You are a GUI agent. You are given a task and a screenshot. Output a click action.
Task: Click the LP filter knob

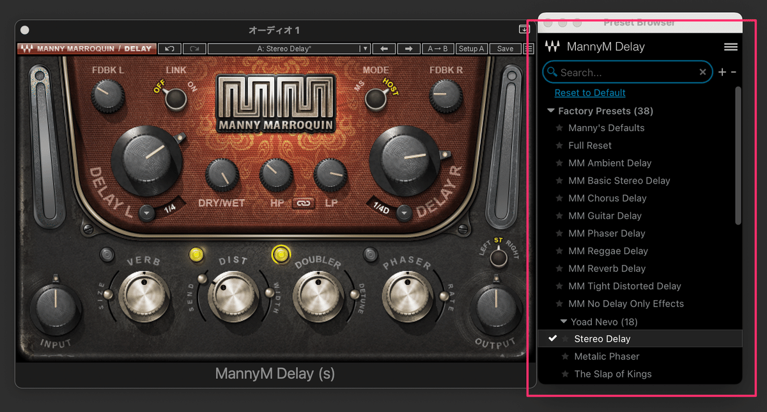pyautogui.click(x=331, y=176)
